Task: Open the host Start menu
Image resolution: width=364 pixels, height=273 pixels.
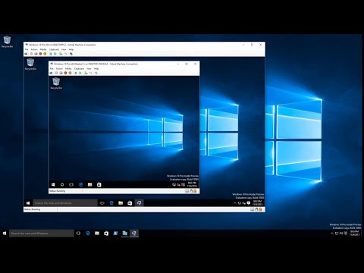Action: 5,234
